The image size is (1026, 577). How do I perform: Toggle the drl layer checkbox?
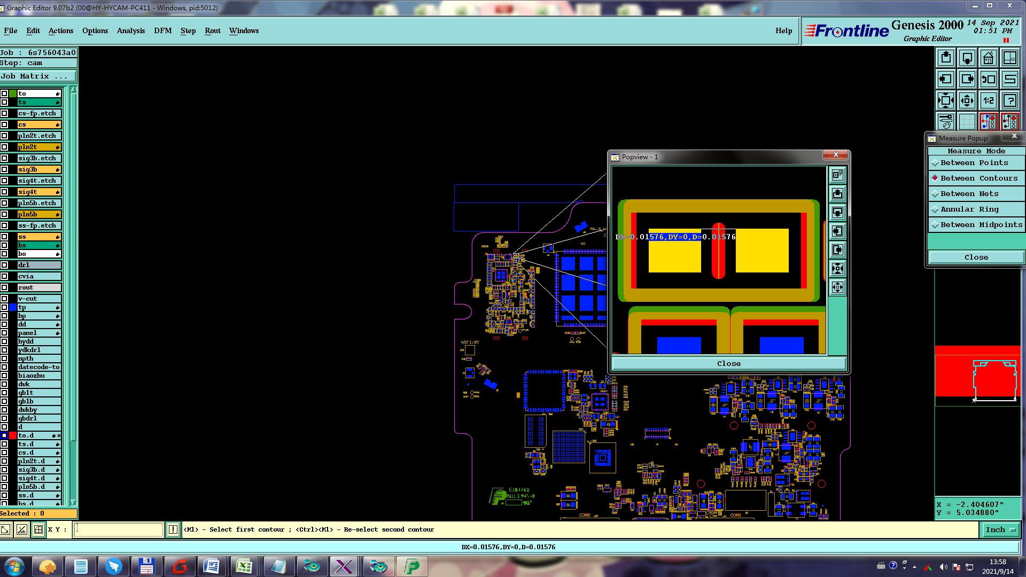(x=4, y=265)
